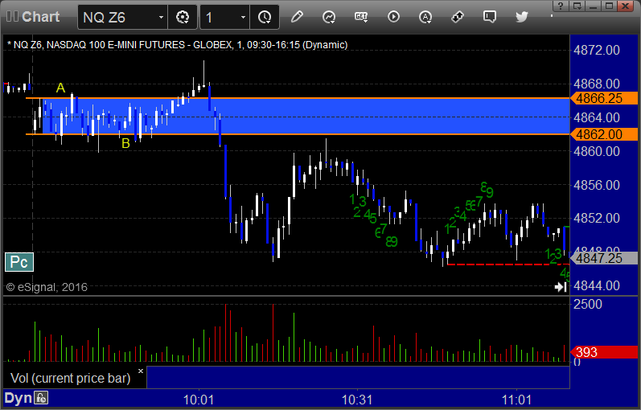
Task: Click the 4847.25 current price label
Action: [x=604, y=258]
